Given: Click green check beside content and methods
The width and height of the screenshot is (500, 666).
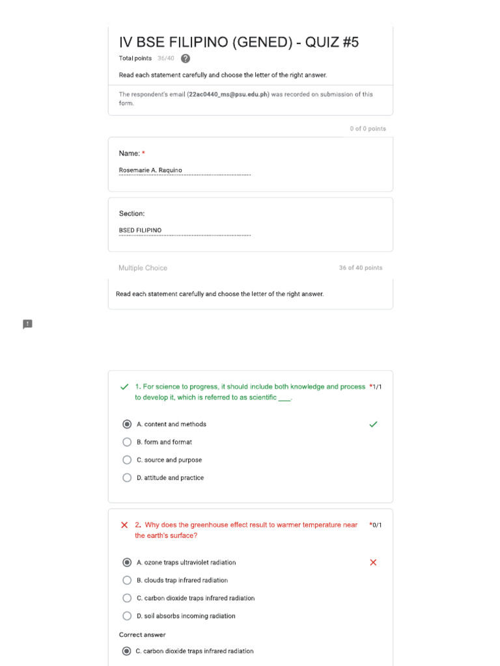Looking at the screenshot, I should 373,424.
